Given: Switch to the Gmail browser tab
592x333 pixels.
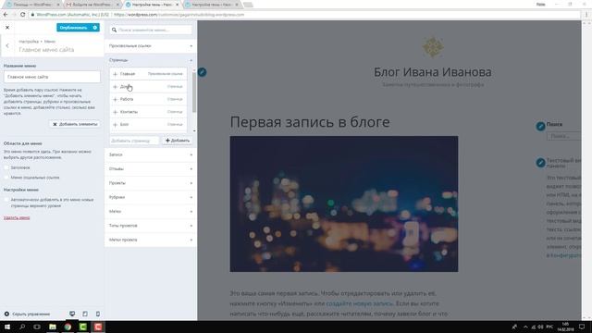Looking at the screenshot, I should pyautogui.click(x=92, y=5).
